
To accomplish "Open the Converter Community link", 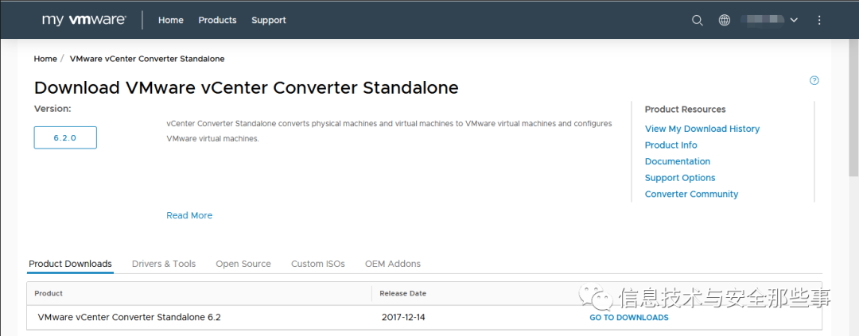I will 691,195.
